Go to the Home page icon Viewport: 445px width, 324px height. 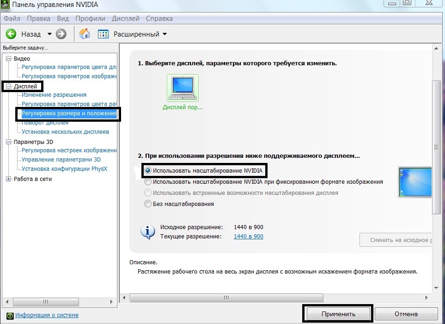tap(85, 34)
